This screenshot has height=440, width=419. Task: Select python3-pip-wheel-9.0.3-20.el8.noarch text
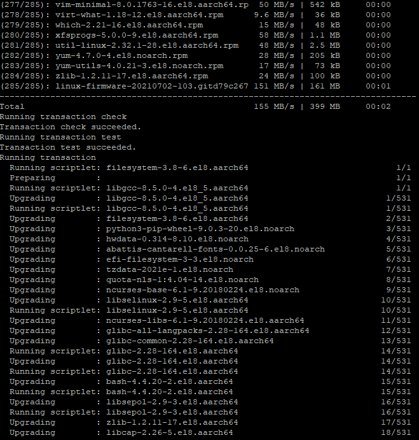200,229
